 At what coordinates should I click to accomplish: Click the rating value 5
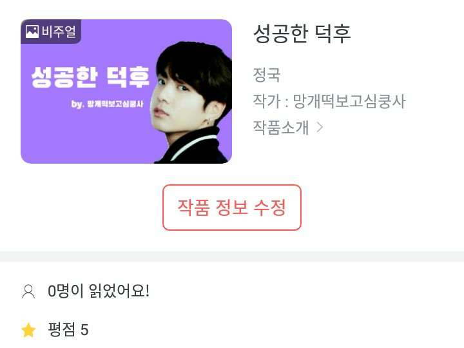pos(84,330)
